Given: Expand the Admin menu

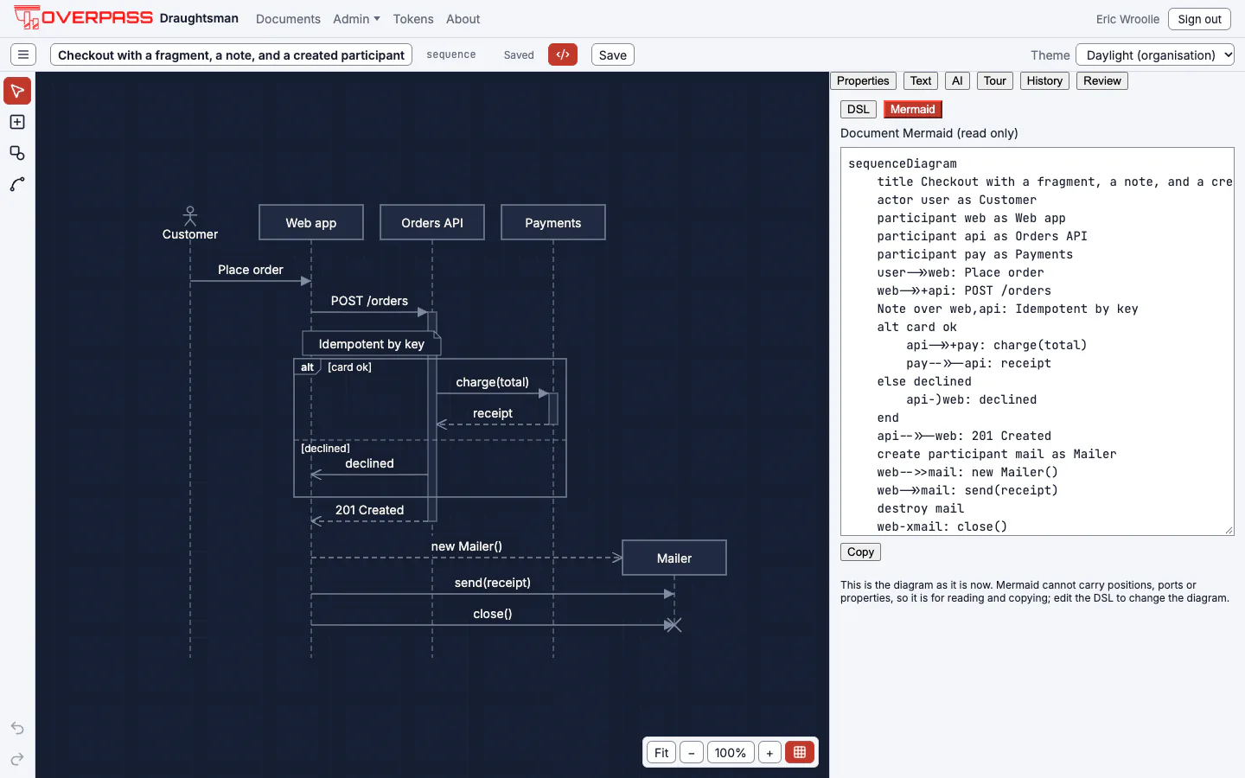Looking at the screenshot, I should (x=356, y=19).
